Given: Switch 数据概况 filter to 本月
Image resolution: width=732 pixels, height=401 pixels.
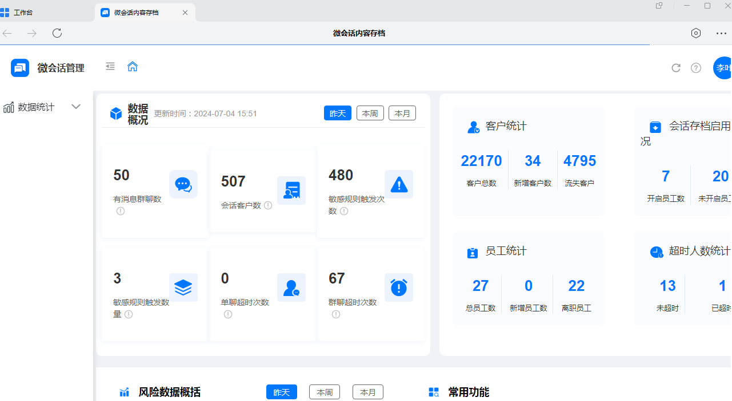Looking at the screenshot, I should (402, 113).
